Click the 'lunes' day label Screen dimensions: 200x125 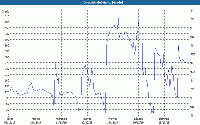click(10, 119)
